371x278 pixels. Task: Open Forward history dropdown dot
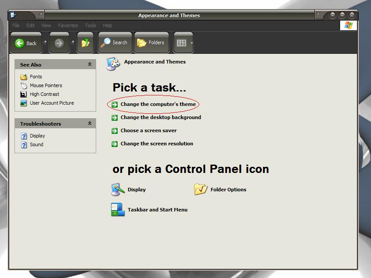(73, 42)
